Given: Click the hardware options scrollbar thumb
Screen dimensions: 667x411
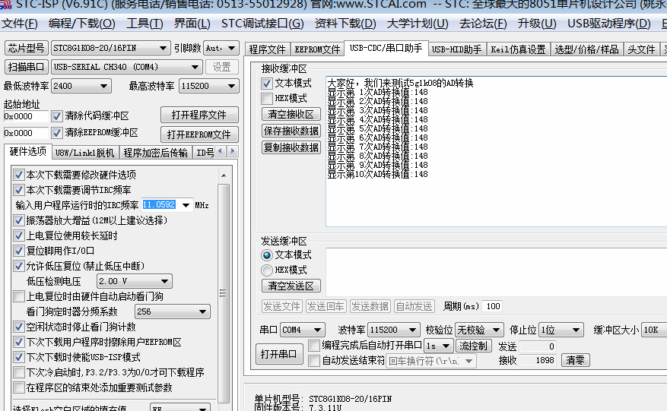Looking at the screenshot, I should 224,292.
